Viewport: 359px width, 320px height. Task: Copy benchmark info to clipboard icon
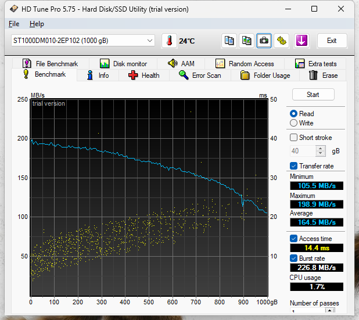[x=229, y=41]
